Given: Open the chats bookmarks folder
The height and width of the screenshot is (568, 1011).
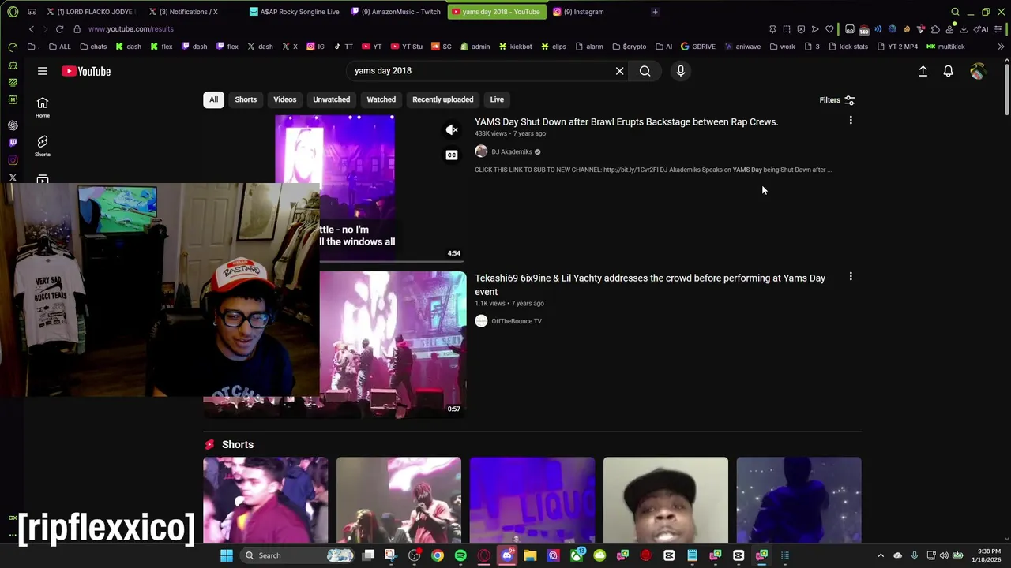Looking at the screenshot, I should [93, 47].
